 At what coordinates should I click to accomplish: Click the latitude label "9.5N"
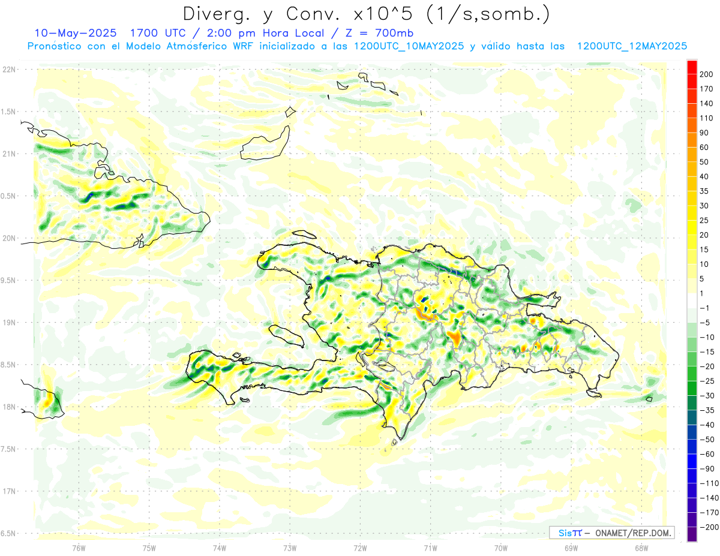click(x=8, y=281)
